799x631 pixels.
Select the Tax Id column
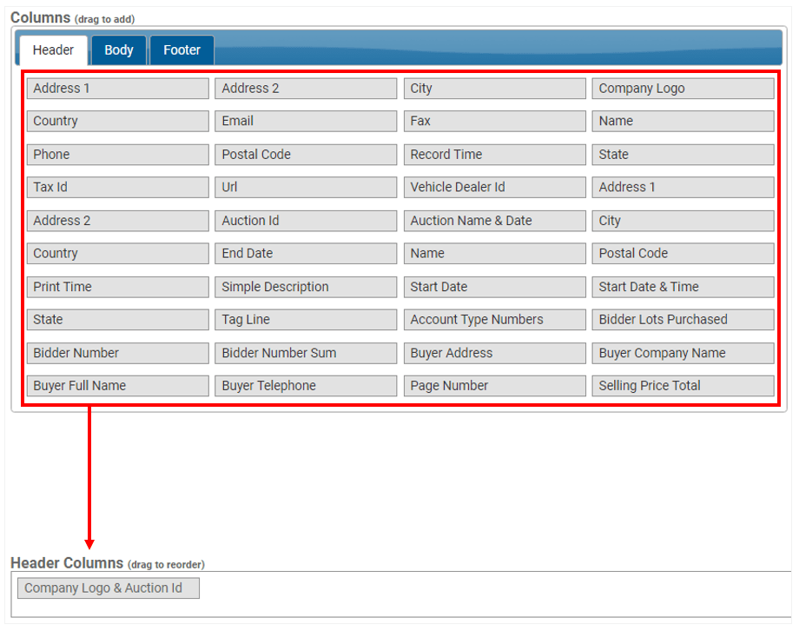pyautogui.click(x=117, y=187)
